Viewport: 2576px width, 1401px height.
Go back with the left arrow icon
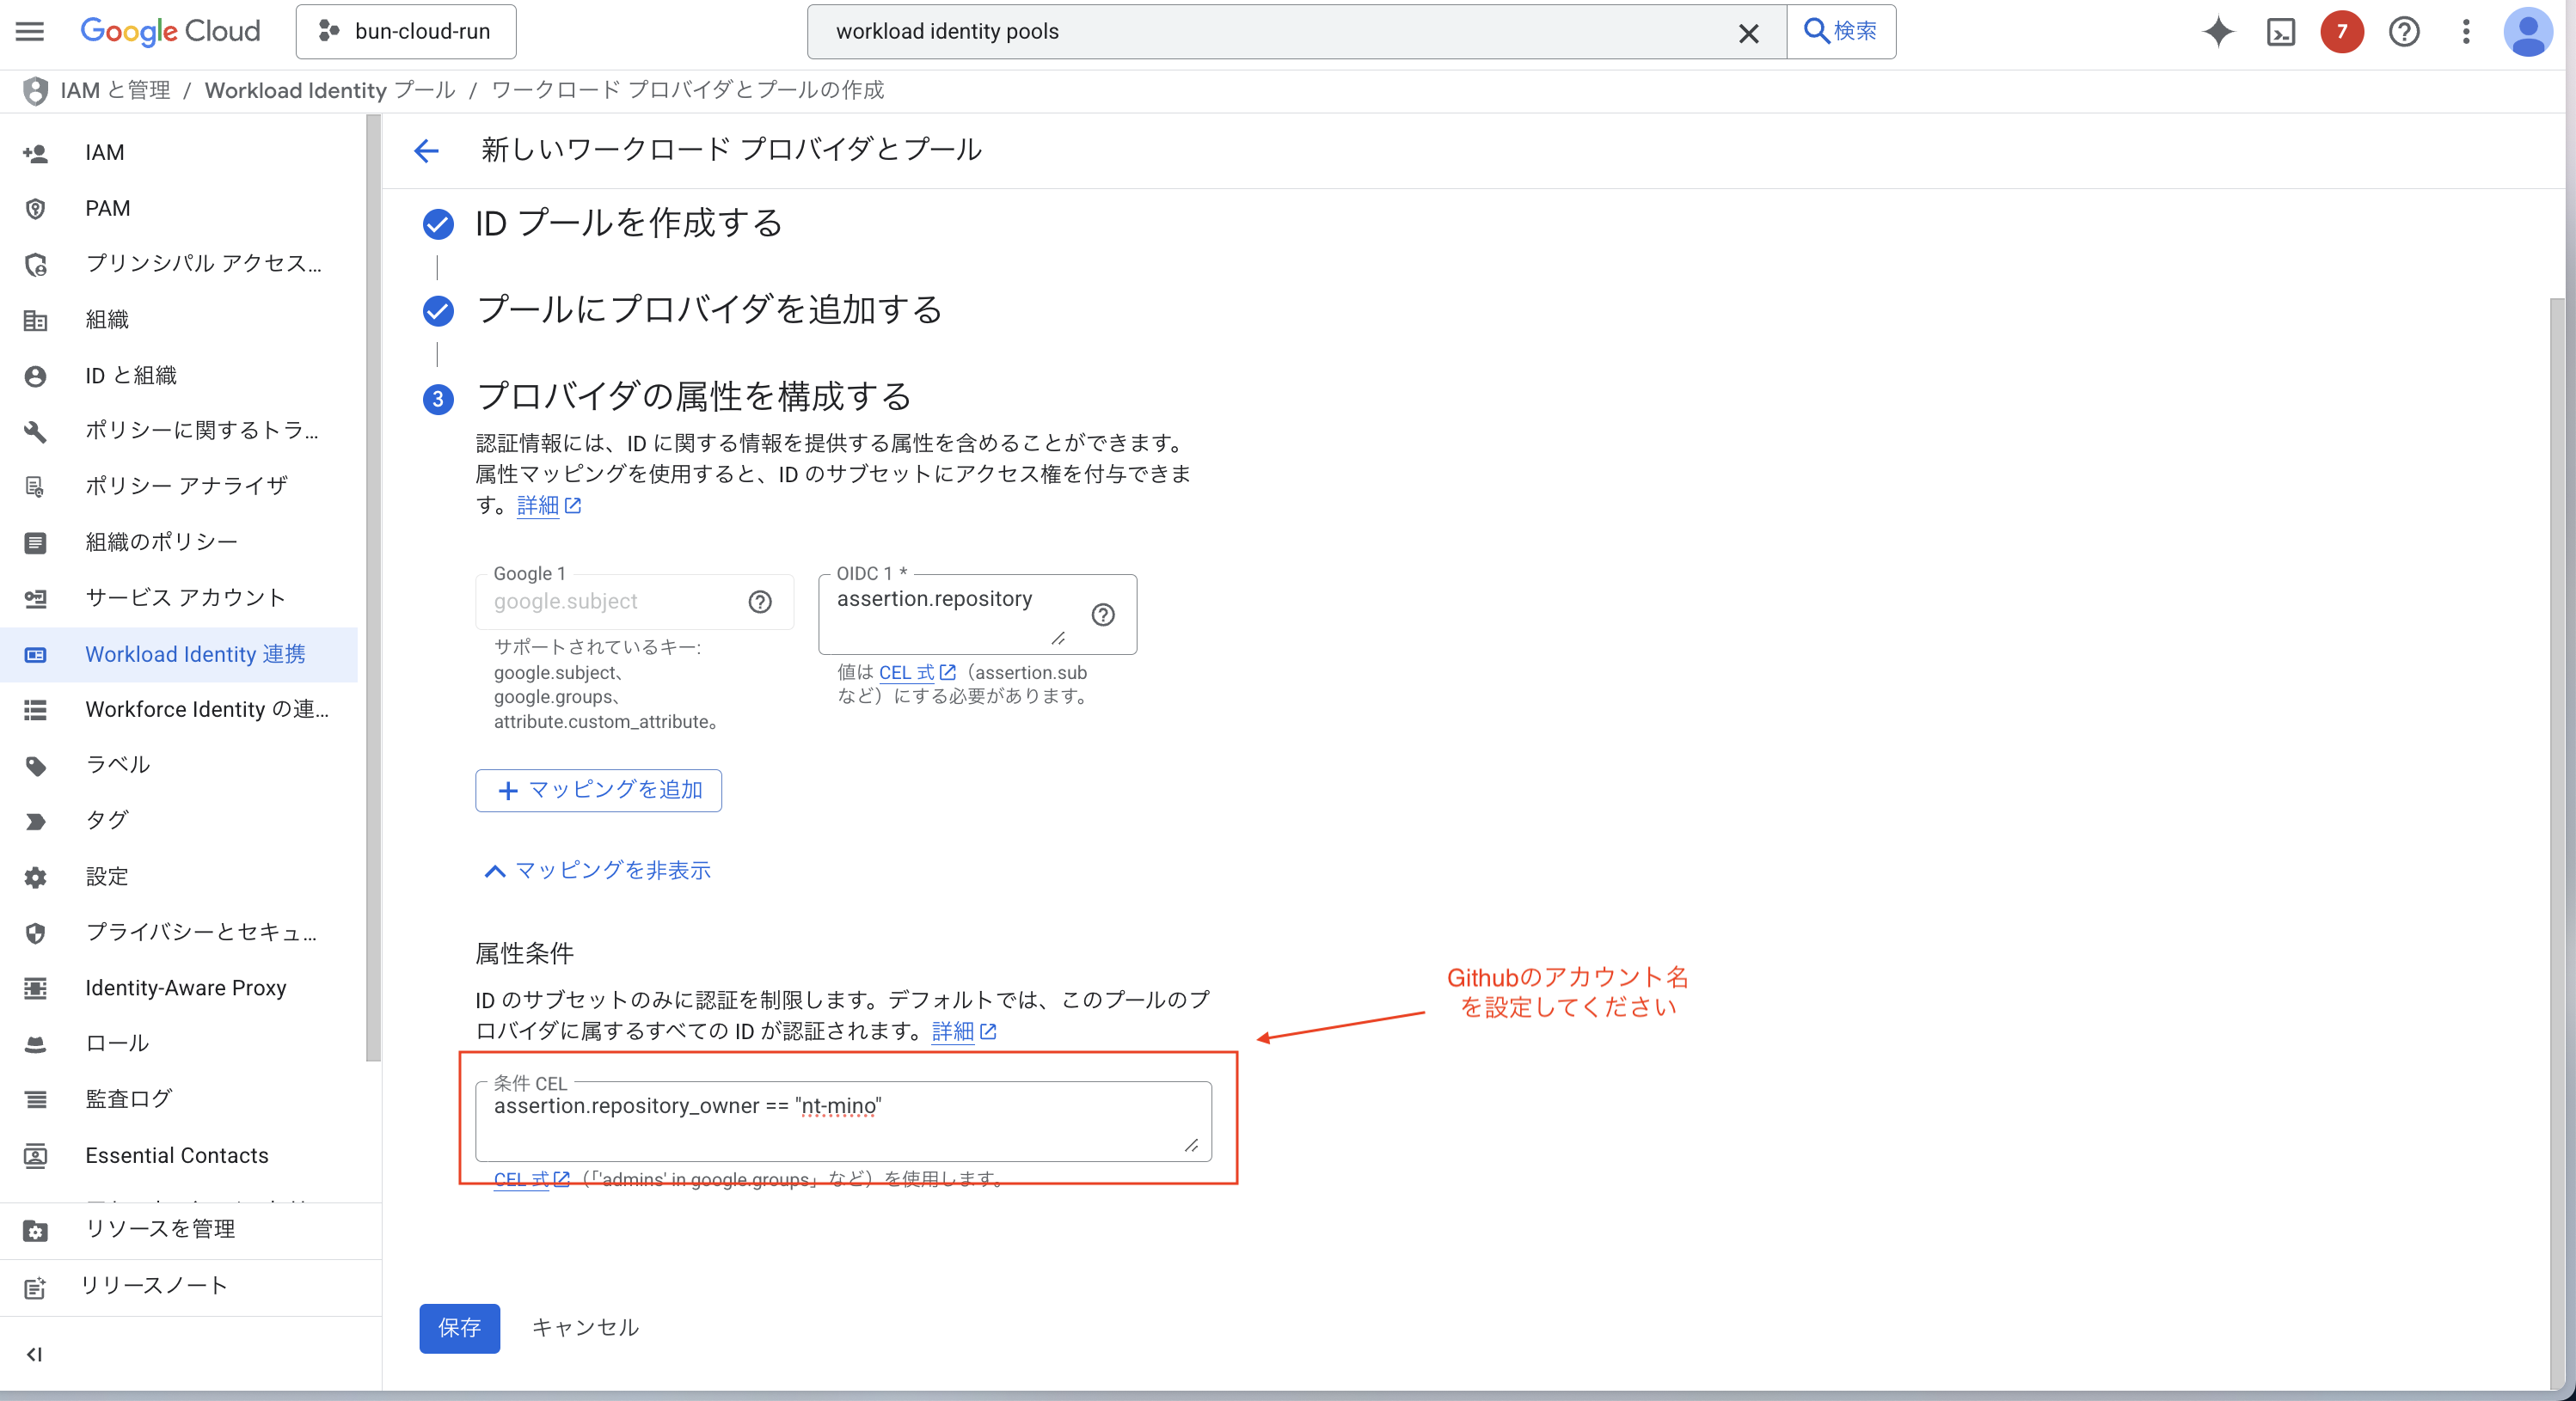pyautogui.click(x=427, y=150)
